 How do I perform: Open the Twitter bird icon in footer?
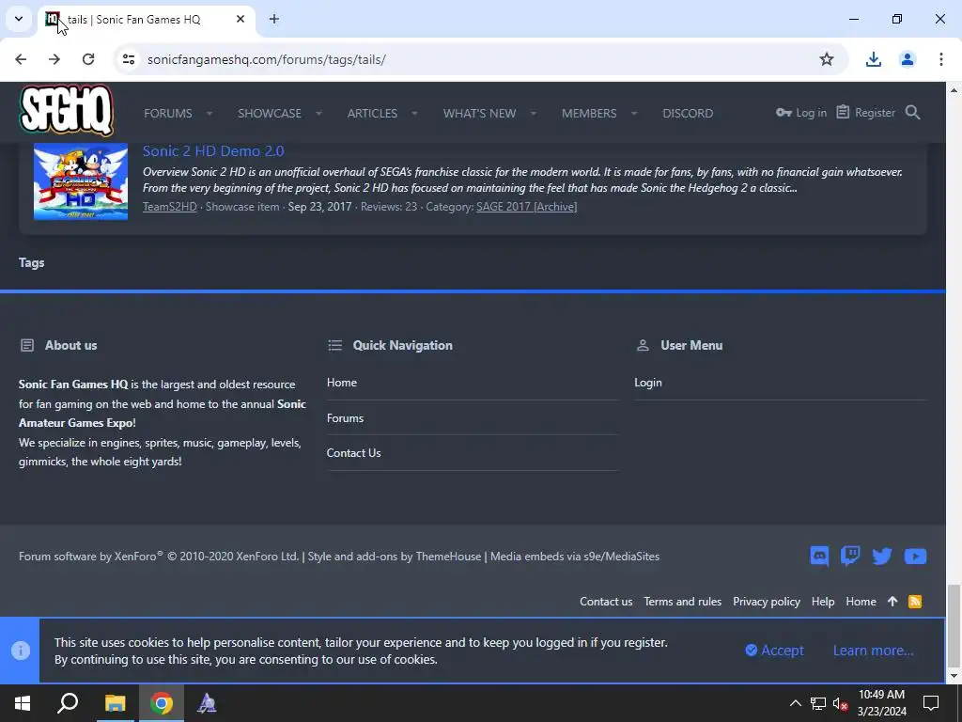click(x=882, y=557)
